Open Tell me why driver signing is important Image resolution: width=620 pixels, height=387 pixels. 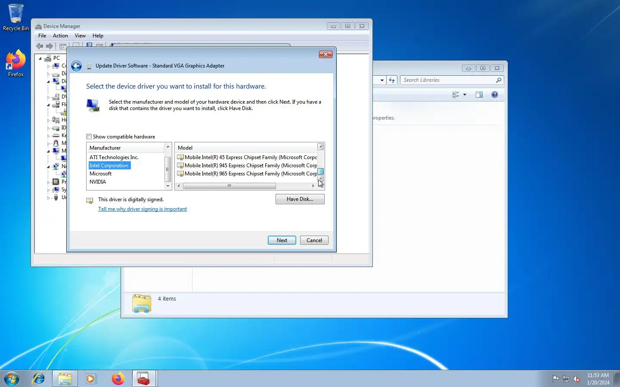point(143,209)
